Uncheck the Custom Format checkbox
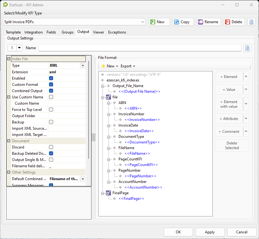 pyautogui.click(x=51, y=85)
